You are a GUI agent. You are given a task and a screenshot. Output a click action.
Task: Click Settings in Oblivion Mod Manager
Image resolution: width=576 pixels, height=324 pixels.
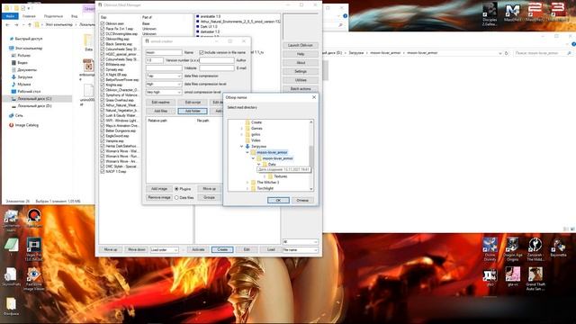(301, 71)
